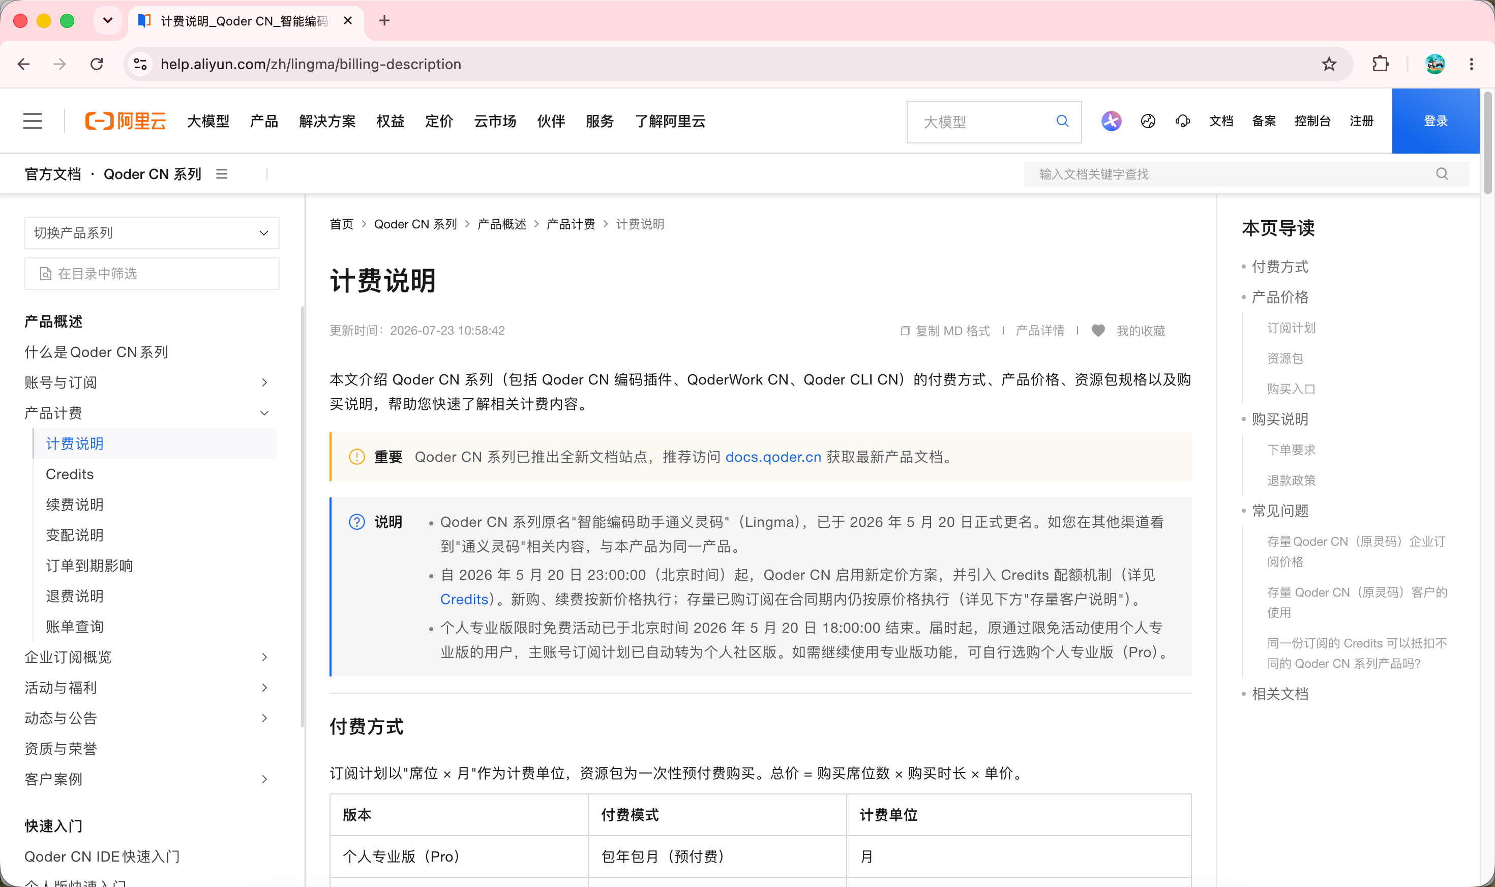Open the customer service headset icon
The height and width of the screenshot is (887, 1495).
click(1182, 122)
